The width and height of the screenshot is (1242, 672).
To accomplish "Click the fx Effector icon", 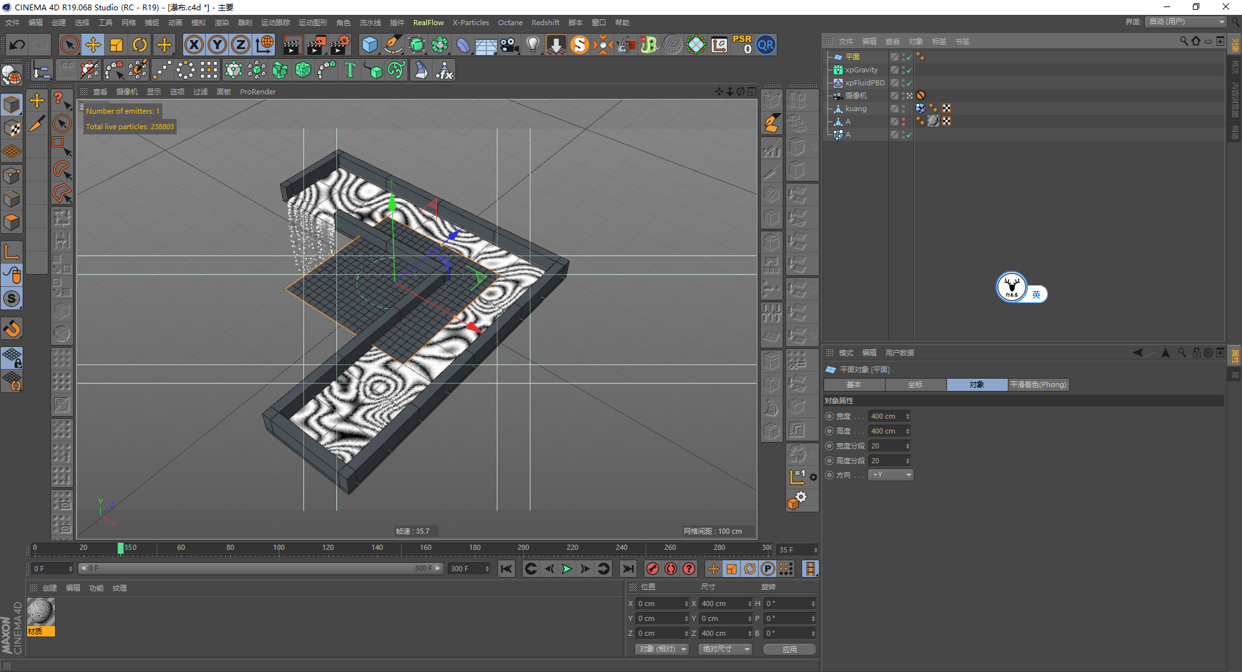I will 444,70.
